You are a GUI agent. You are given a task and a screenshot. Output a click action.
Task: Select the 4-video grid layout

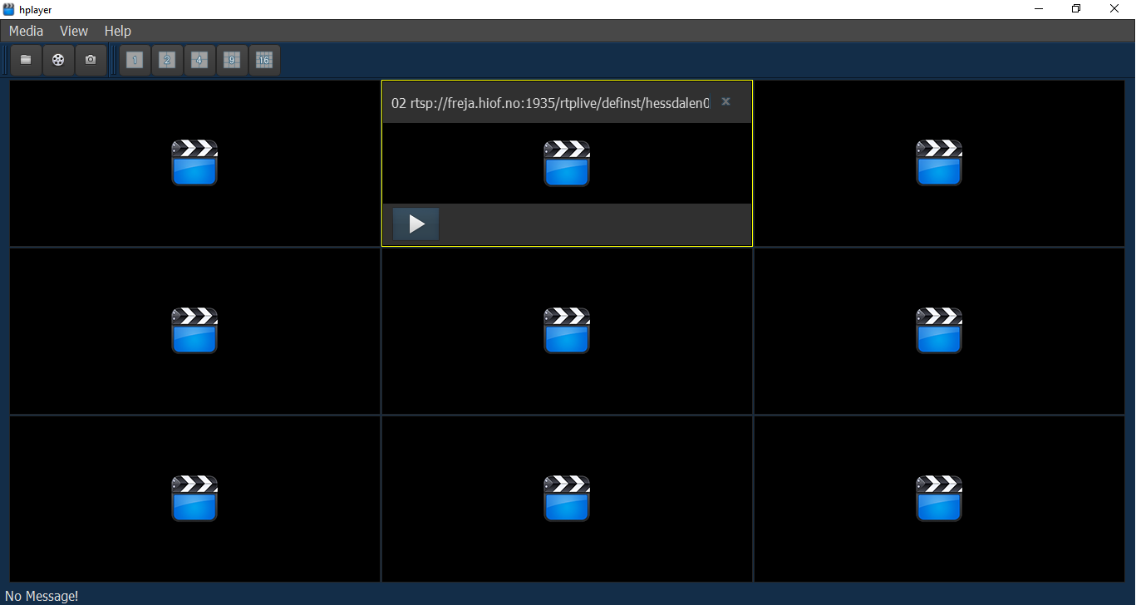click(199, 60)
